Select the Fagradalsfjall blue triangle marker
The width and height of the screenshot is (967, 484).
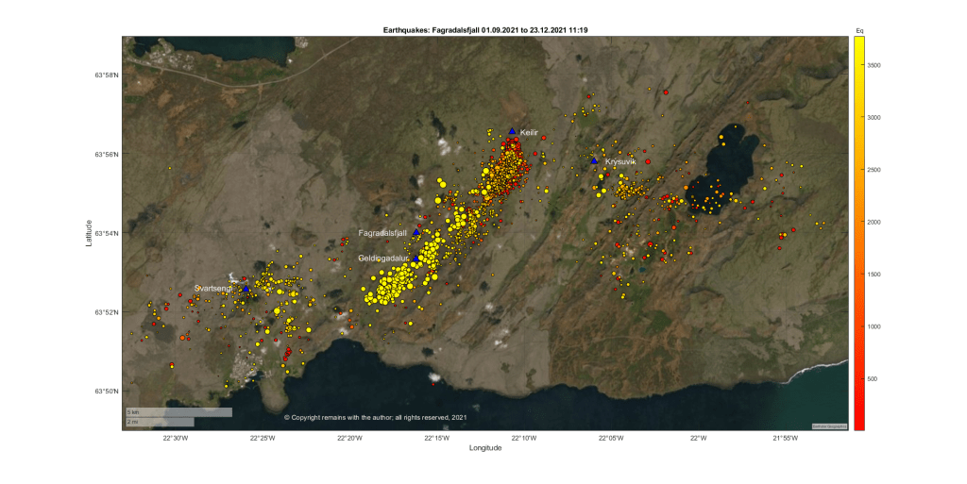[416, 232]
